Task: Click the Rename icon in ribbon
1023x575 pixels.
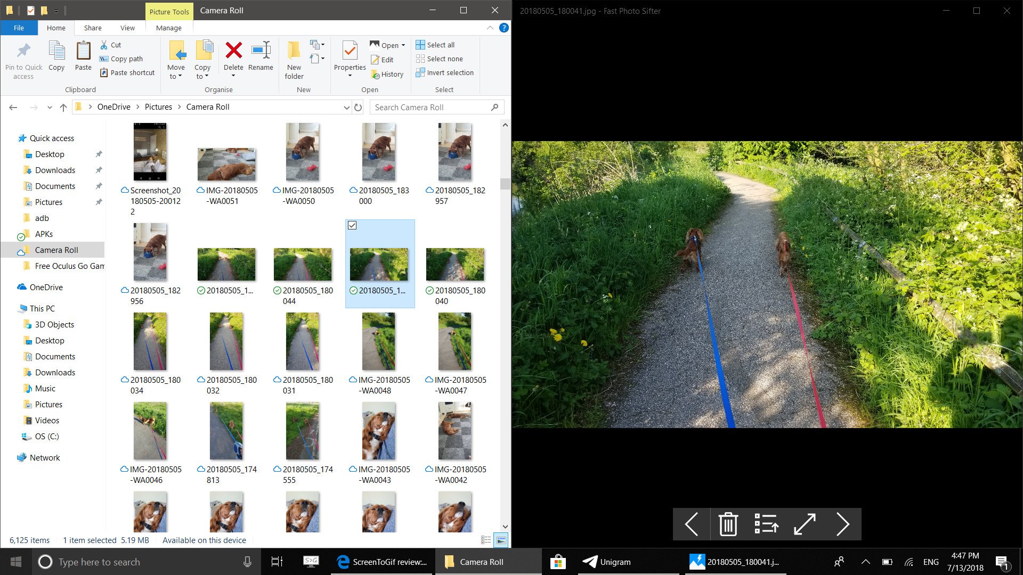Action: pos(261,51)
